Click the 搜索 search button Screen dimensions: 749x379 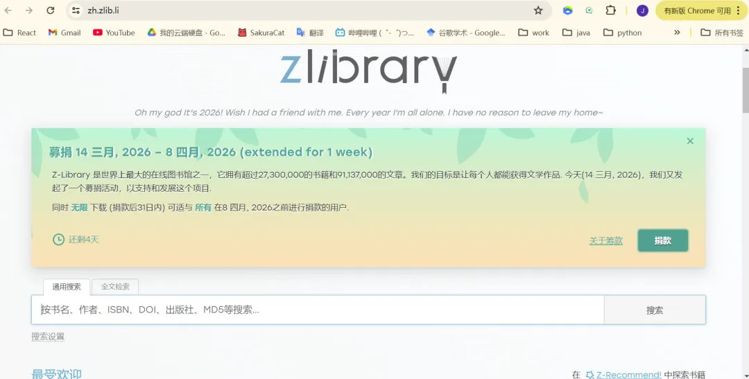coord(655,310)
